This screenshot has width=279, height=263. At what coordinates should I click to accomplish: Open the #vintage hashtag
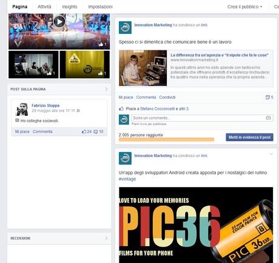click(127, 179)
